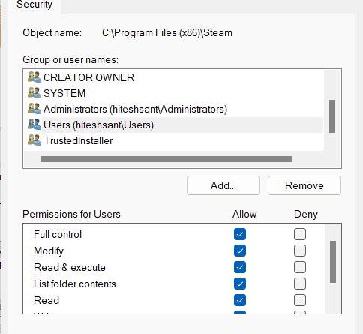The height and width of the screenshot is (334, 363).
Task: Click the Administrators group icon
Action: click(x=34, y=109)
